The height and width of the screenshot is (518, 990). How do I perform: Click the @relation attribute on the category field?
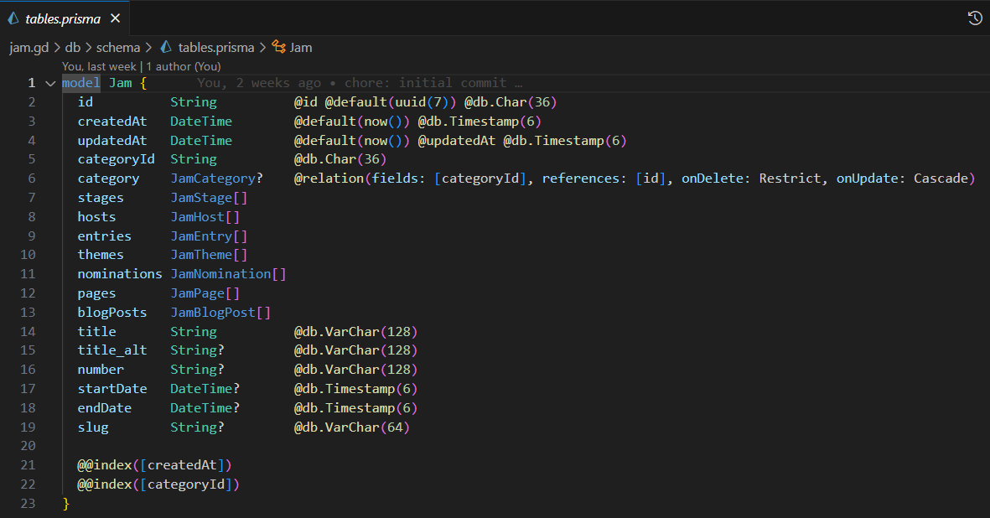click(x=329, y=179)
